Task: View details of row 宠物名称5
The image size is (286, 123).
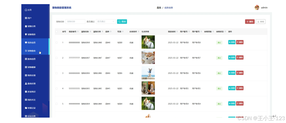Action: (x=232, y=88)
